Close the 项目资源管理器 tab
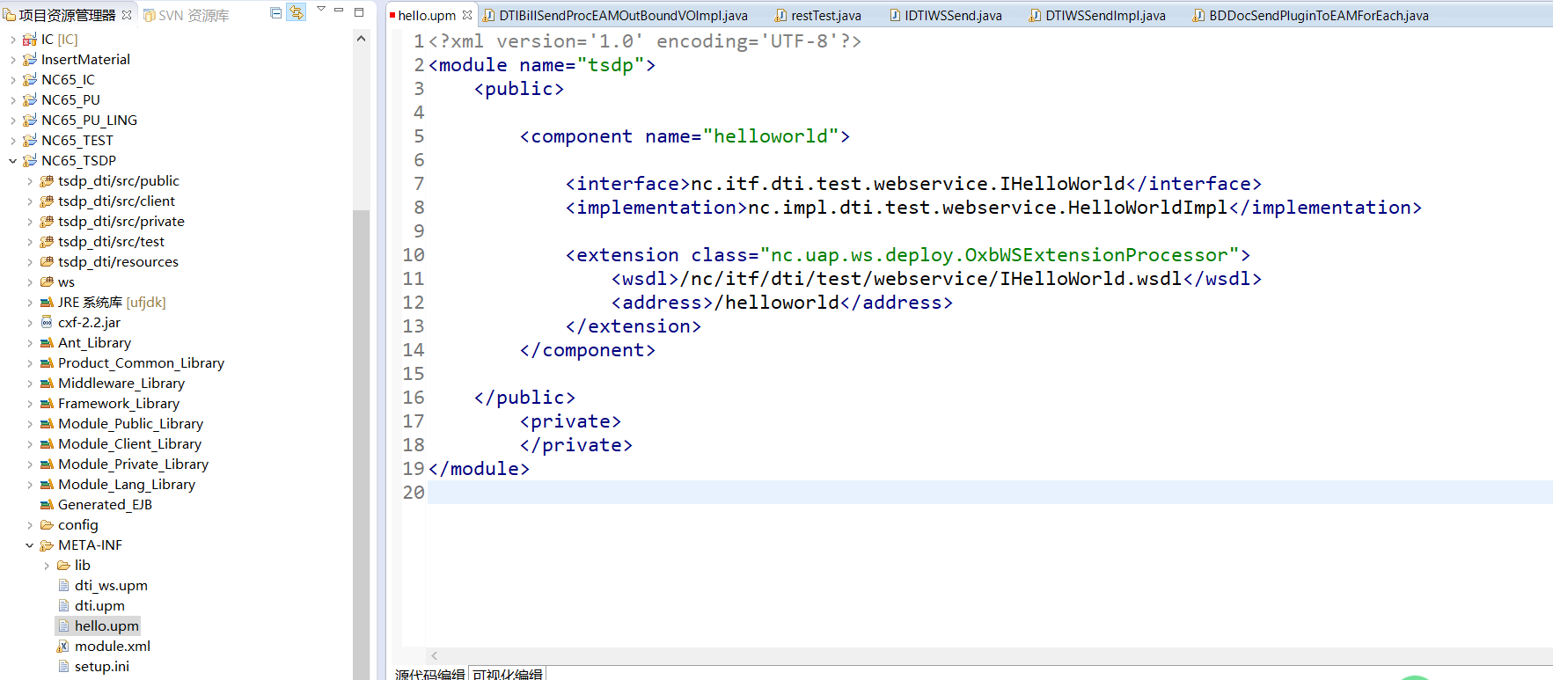Image resolution: width=1553 pixels, height=680 pixels. coord(127,15)
